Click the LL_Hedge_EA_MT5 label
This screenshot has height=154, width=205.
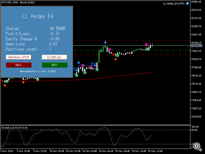click(x=174, y=4)
